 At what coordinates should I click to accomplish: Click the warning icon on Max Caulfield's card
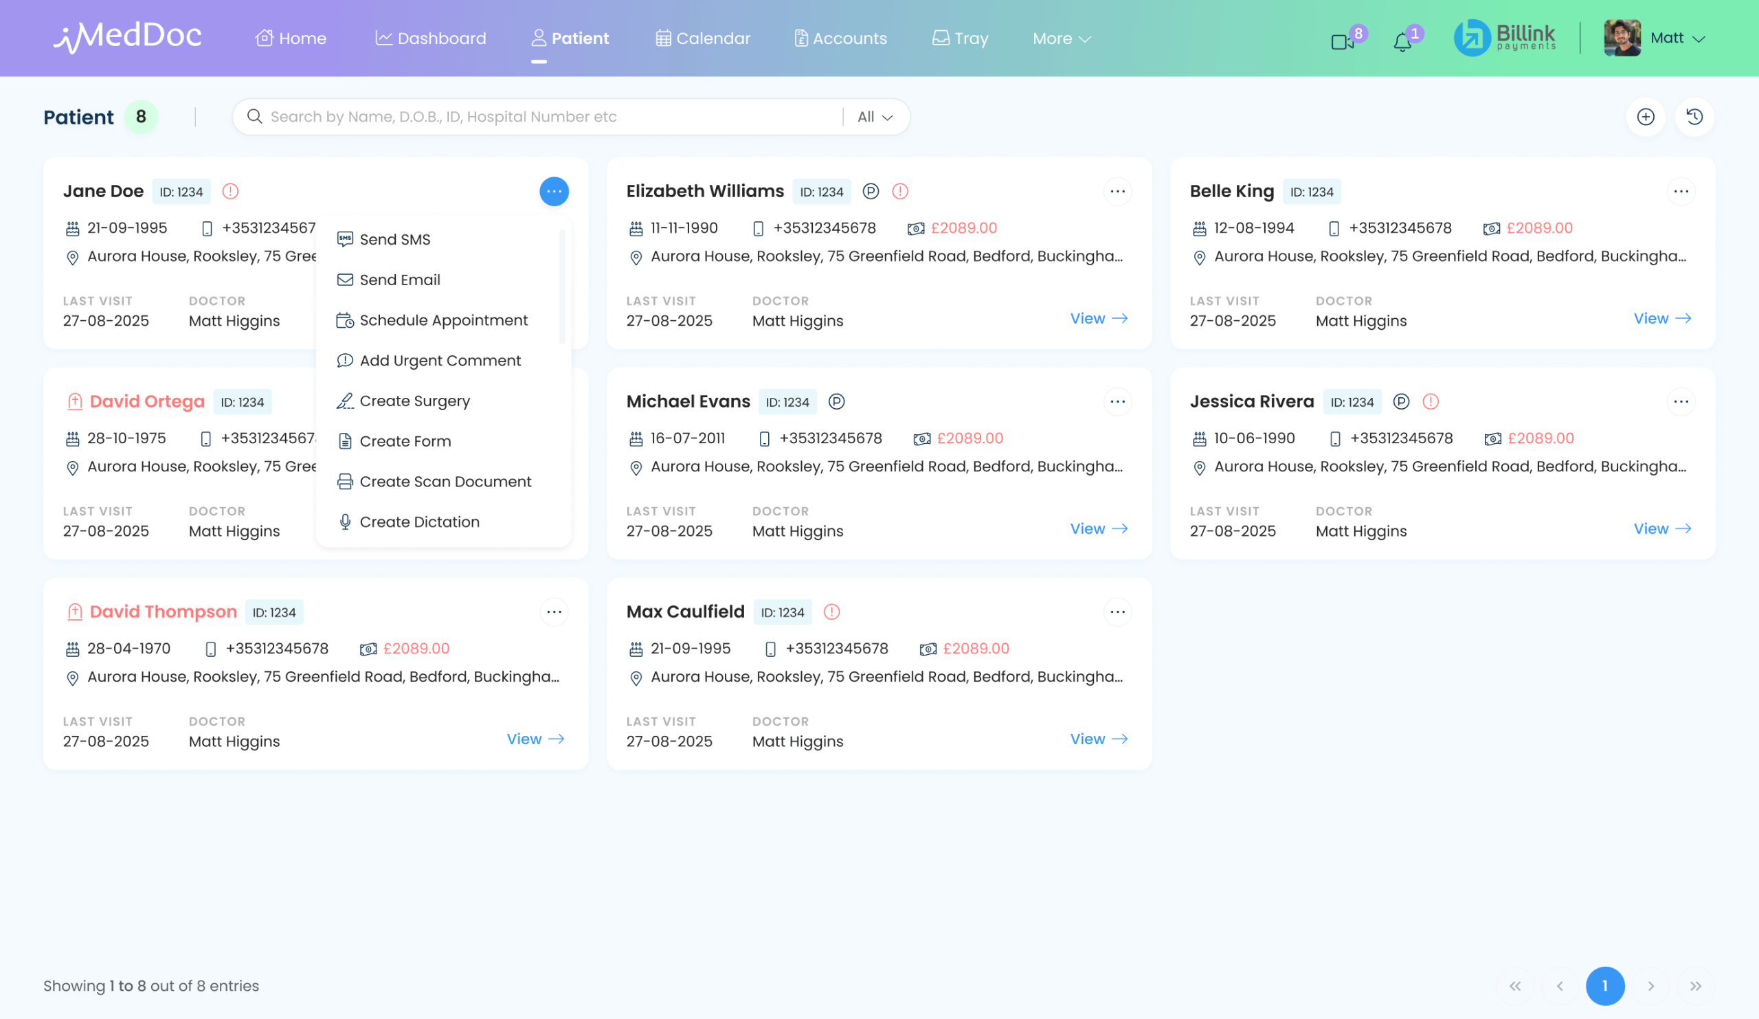click(x=831, y=612)
